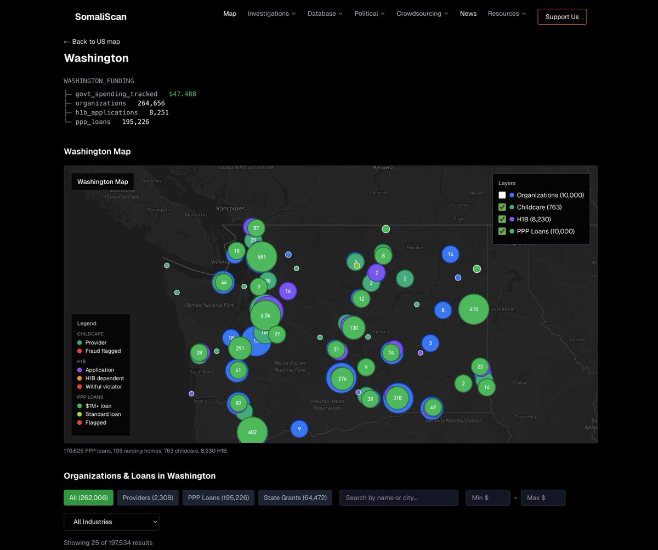This screenshot has width=658, height=550.
Task: Expand the Crowdsourcing menu
Action: [x=422, y=14]
